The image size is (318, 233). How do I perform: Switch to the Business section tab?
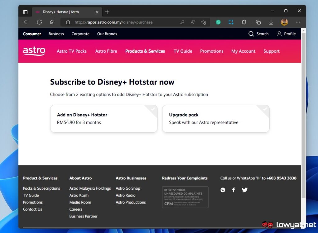pos(56,34)
